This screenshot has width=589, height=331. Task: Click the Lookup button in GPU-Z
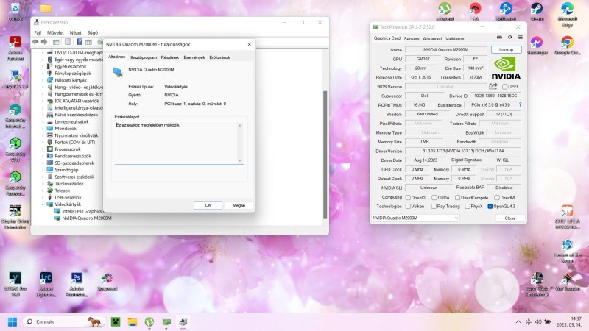tap(506, 50)
